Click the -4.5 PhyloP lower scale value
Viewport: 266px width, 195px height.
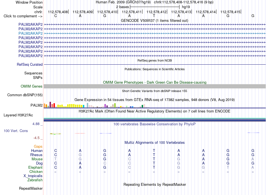click(x=36, y=138)
